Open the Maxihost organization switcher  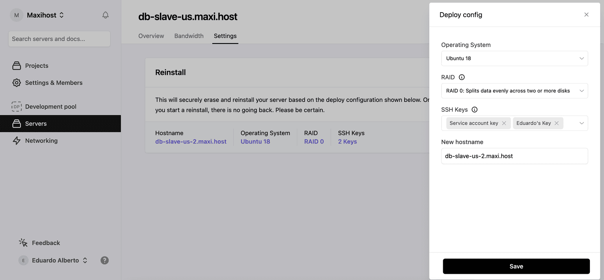tap(45, 15)
